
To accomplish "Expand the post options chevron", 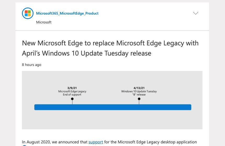I will [195, 13].
